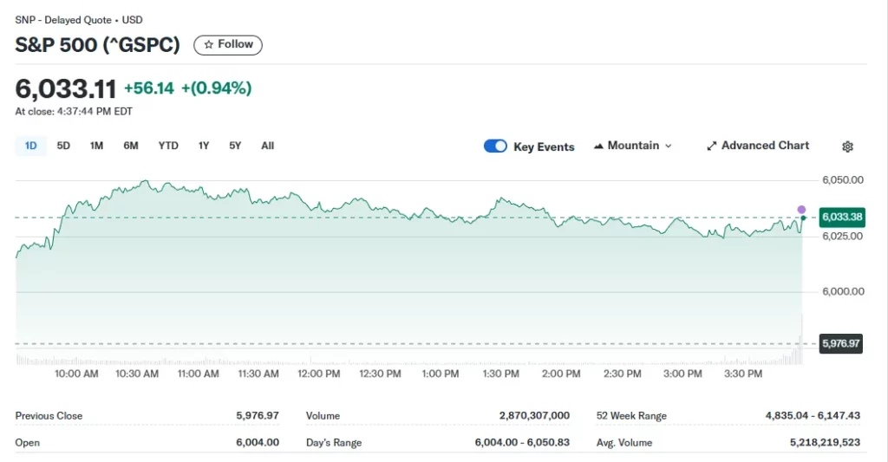Toggle the Key Events switch

coord(495,146)
